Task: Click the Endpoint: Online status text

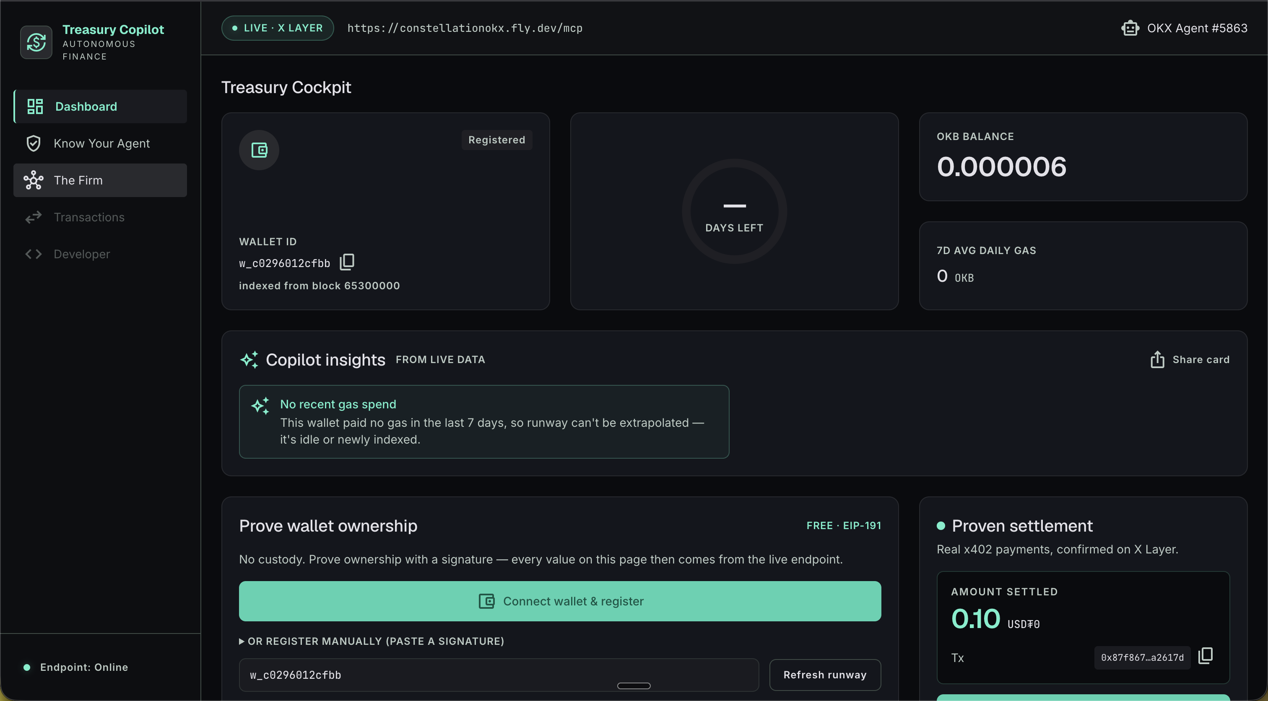Action: coord(84,667)
